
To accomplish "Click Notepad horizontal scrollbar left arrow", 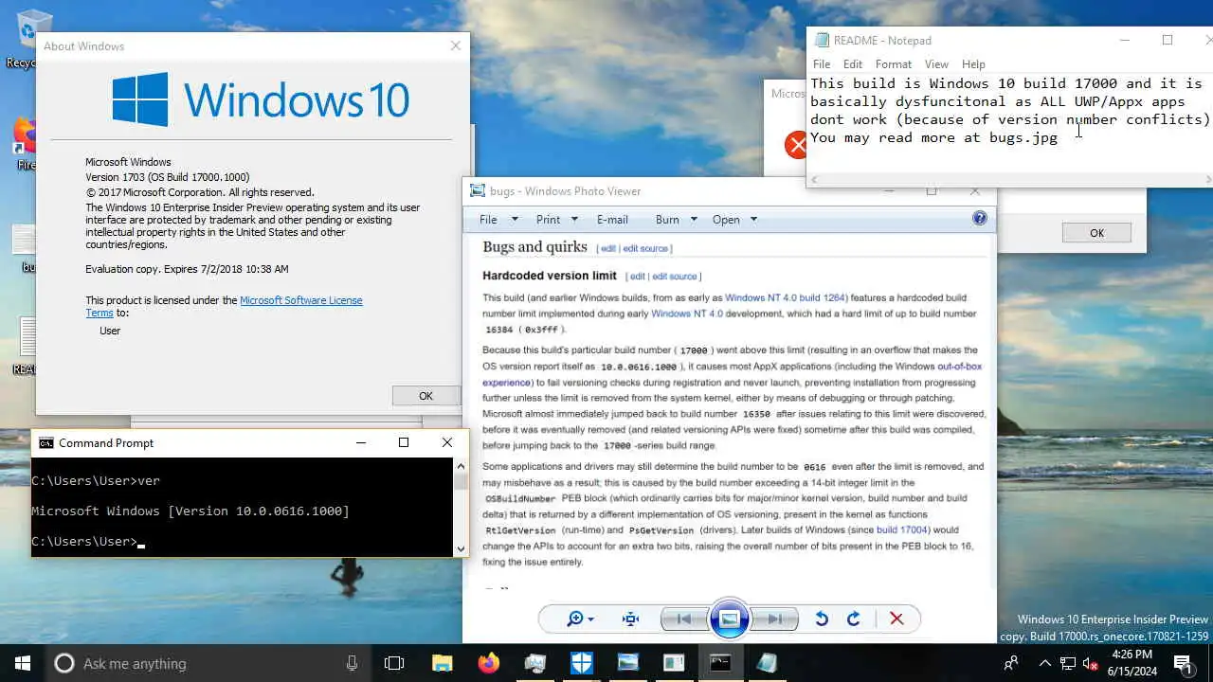I will (x=814, y=179).
